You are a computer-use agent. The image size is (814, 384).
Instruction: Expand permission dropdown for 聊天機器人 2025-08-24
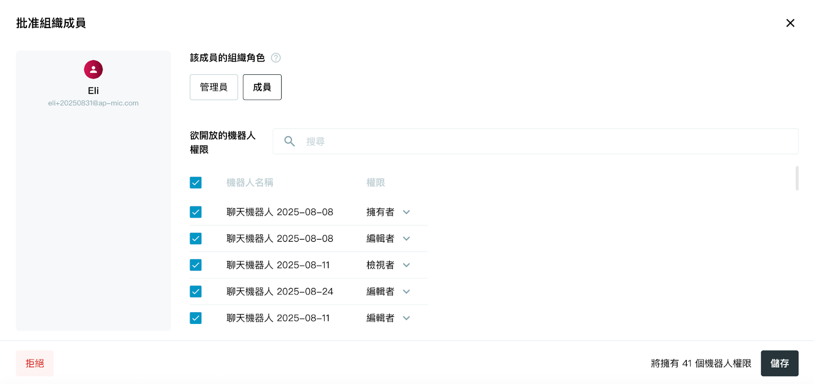point(406,291)
